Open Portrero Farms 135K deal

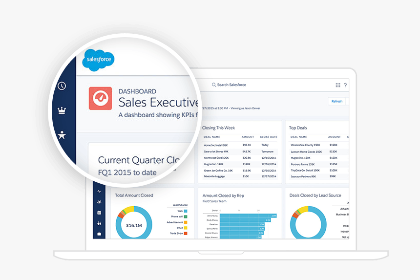tap(303, 164)
